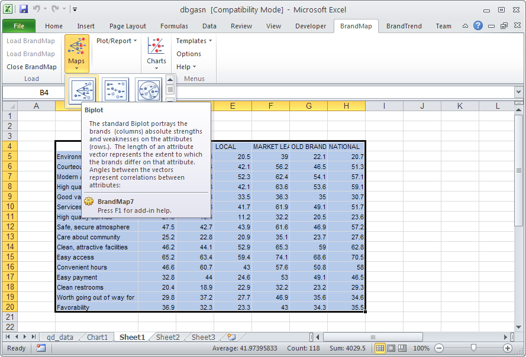Go to last sheet tab arrow
The height and width of the screenshot is (357, 526).
pos(33,336)
